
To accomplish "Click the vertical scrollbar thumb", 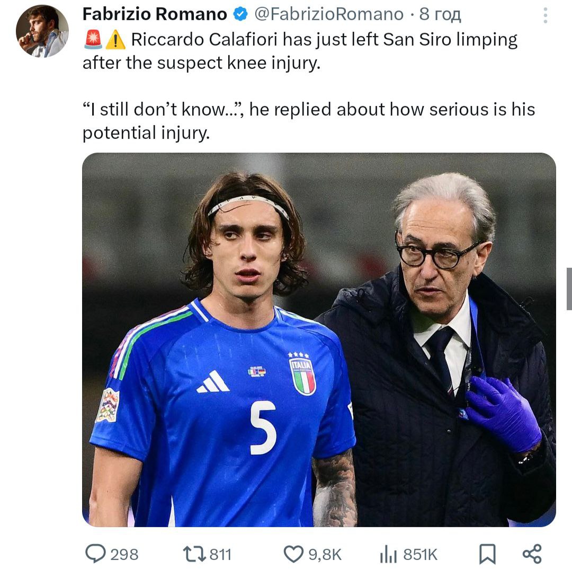I will tap(569, 288).
